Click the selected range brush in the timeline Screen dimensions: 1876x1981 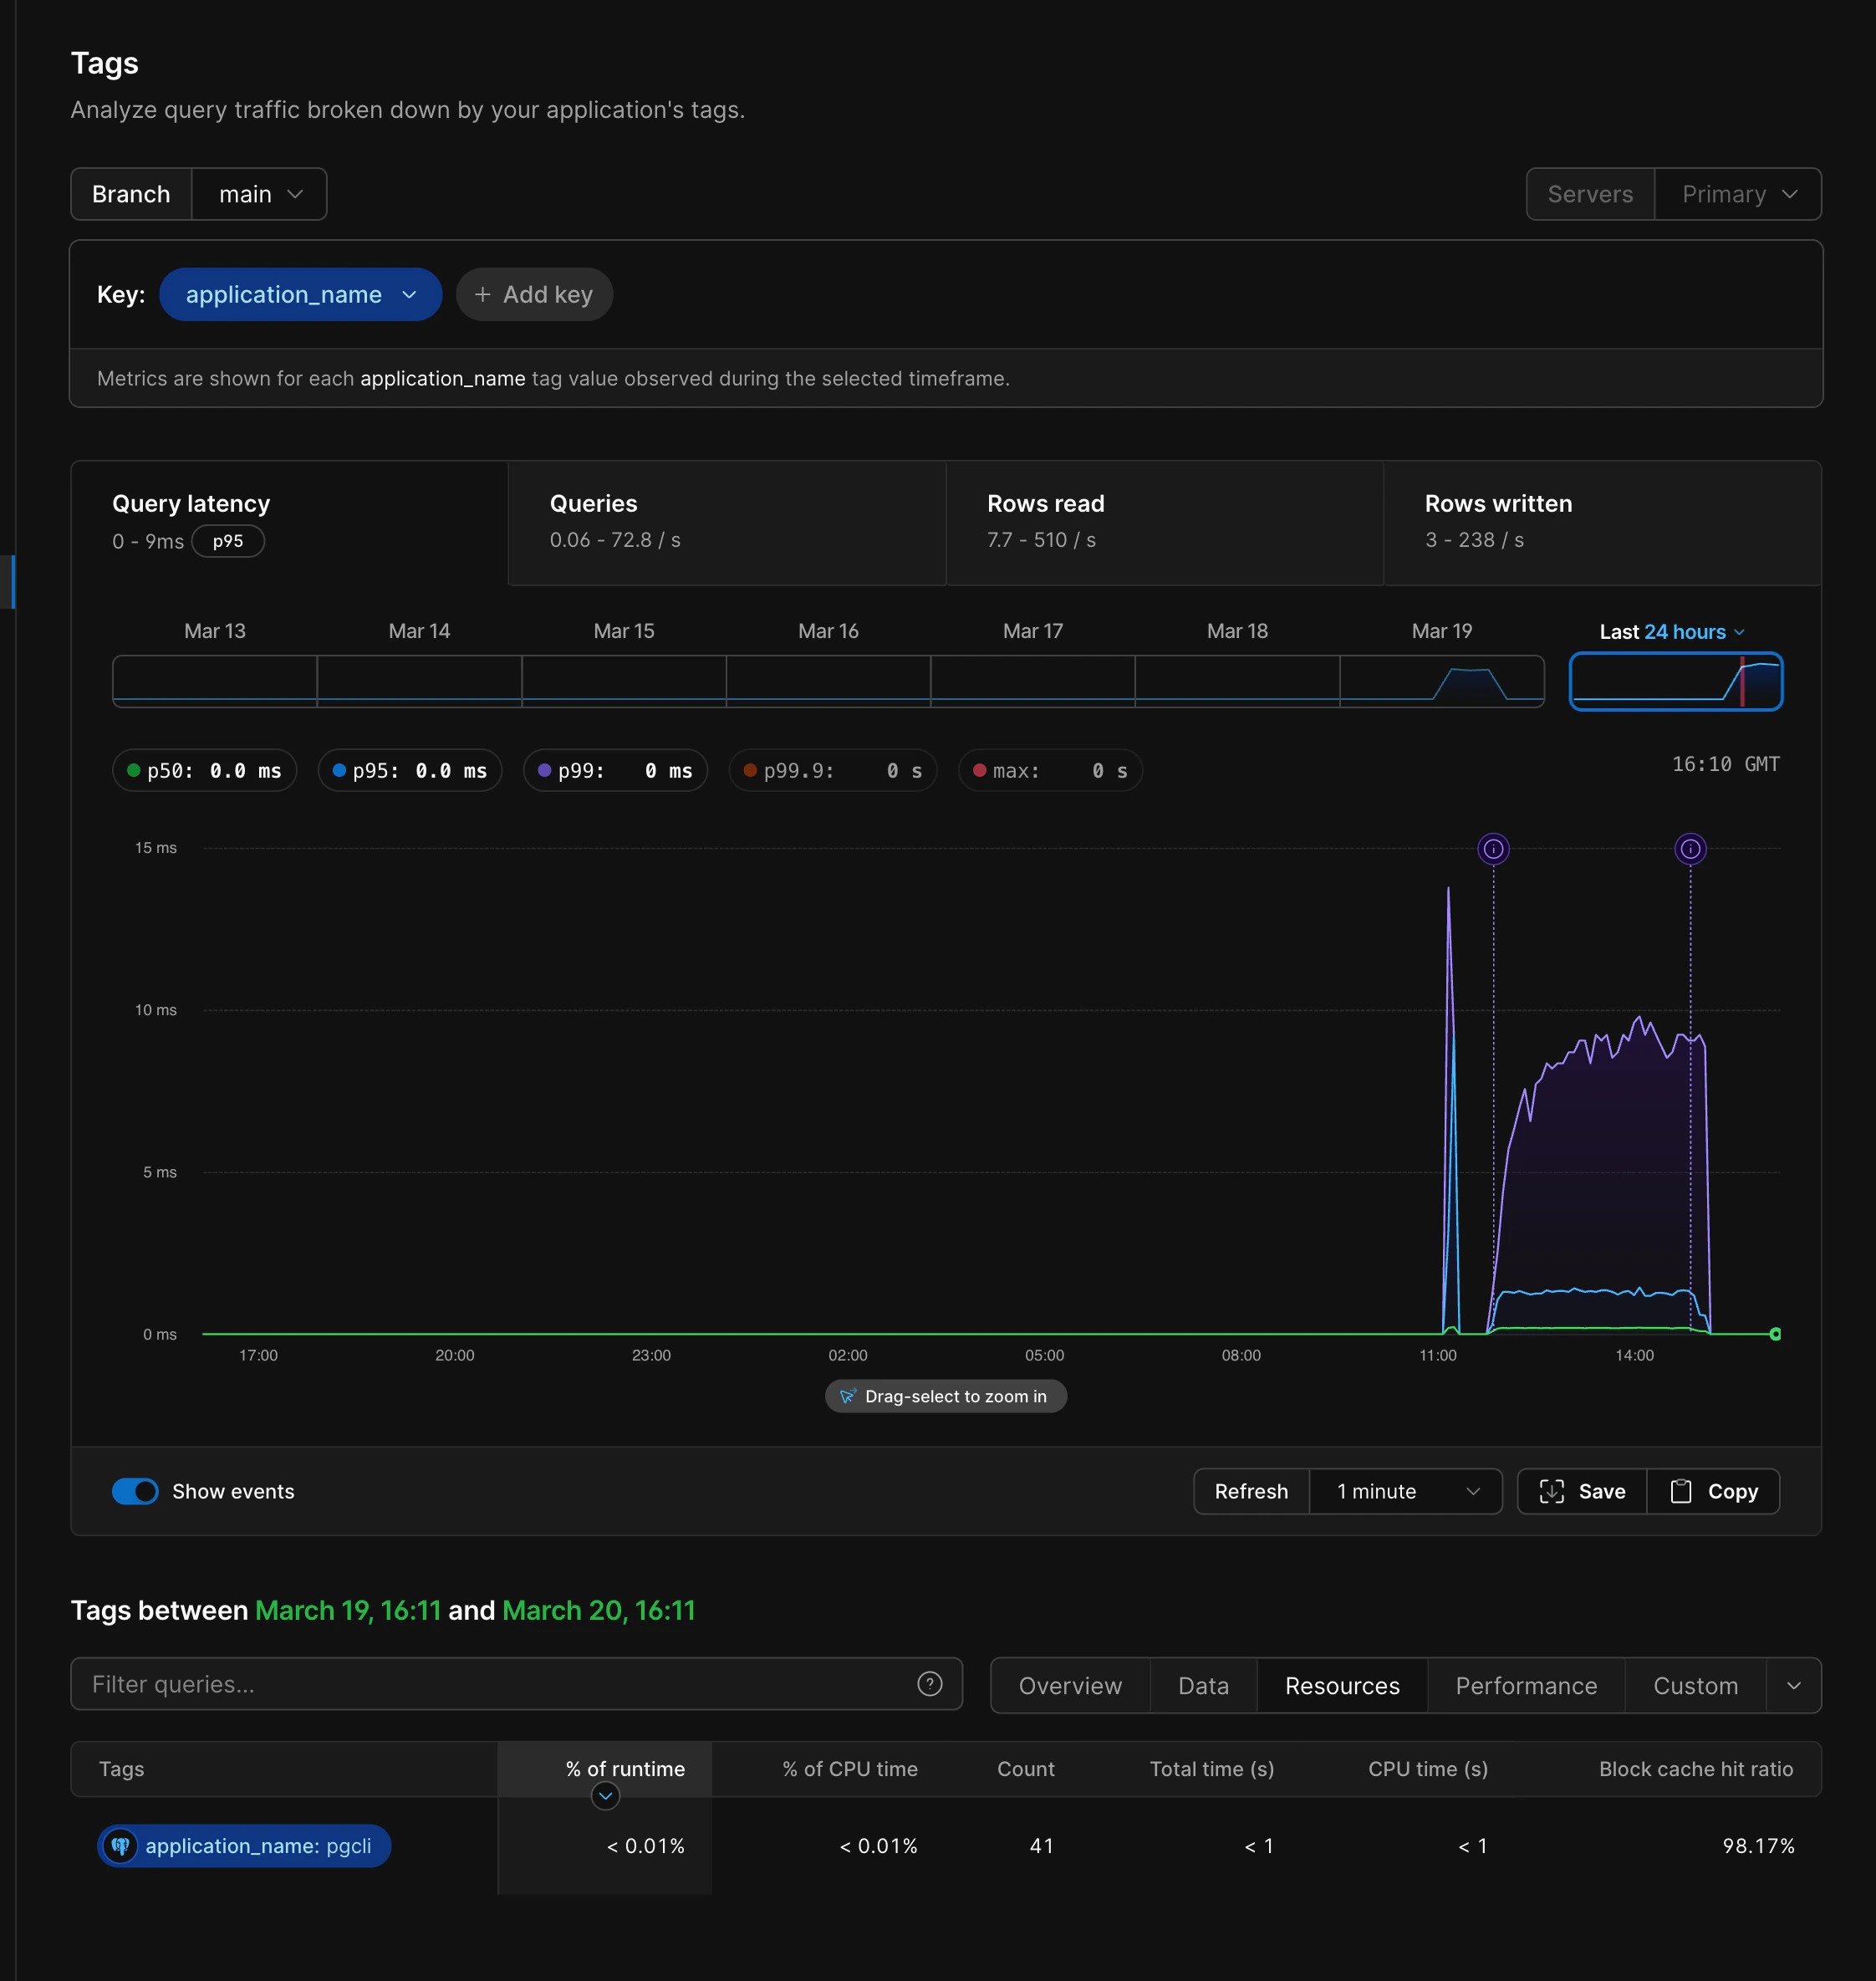1676,681
